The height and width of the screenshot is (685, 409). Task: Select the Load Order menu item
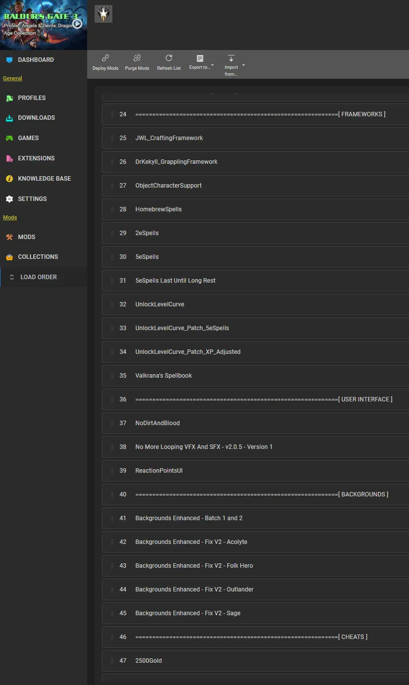pos(44,277)
